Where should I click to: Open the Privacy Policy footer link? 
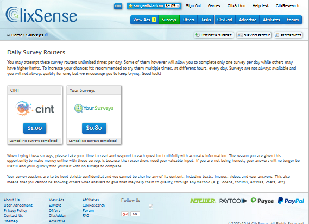[x=15, y=210]
